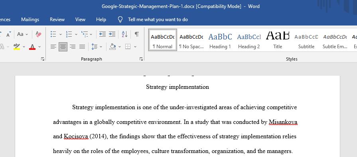
Task: Shrink the font size
Action: (x=8, y=35)
